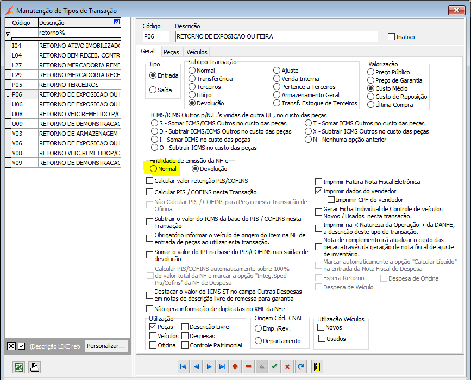This screenshot has width=471, height=380.
Task: Refresh data with the blue arrow icon
Action: click(x=300, y=366)
